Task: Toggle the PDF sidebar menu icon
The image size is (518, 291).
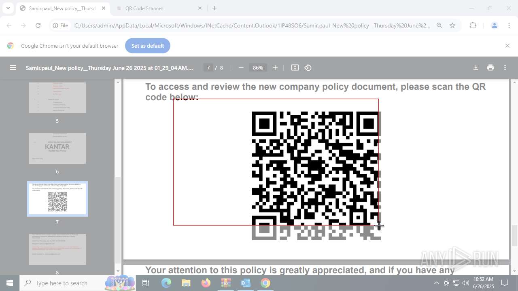Action: coord(13,67)
